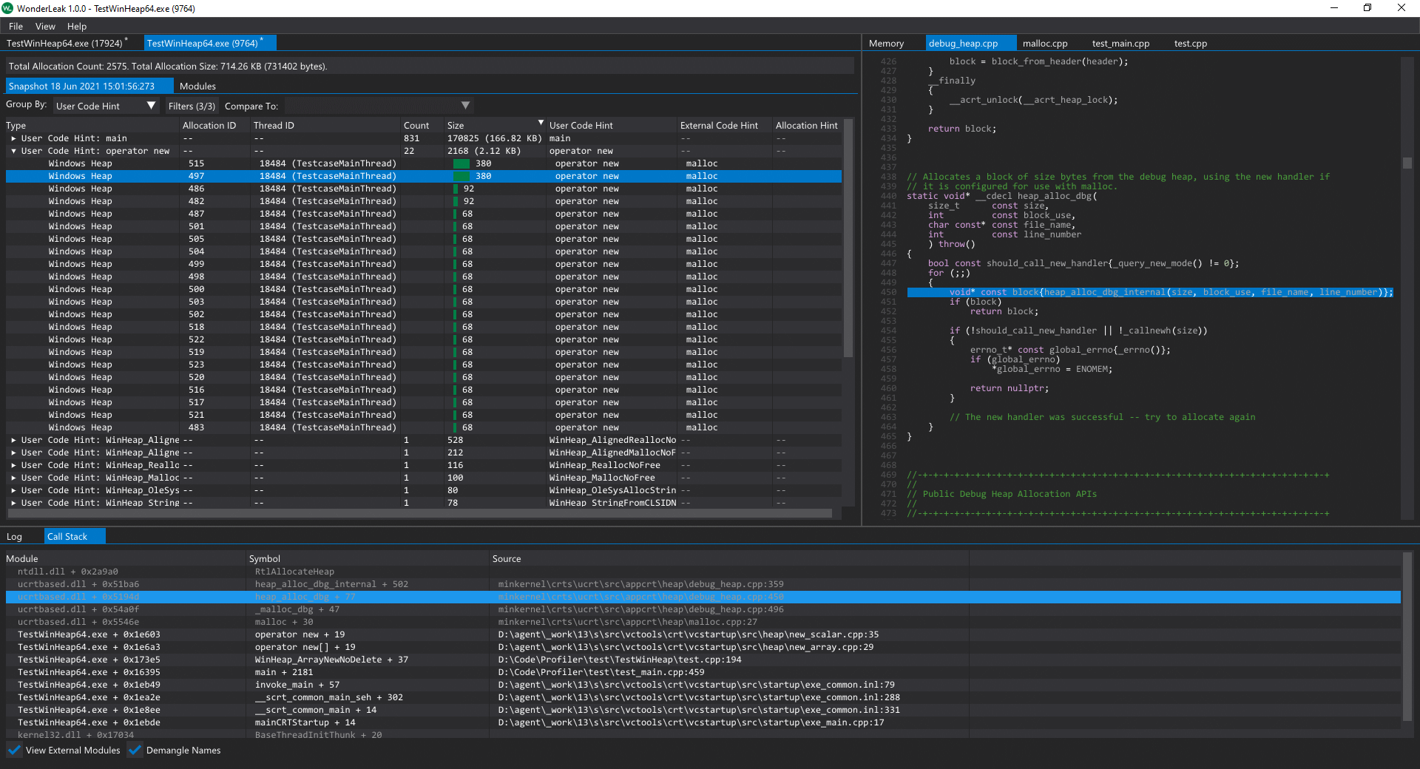Click the Filters (3/3) button

191,105
